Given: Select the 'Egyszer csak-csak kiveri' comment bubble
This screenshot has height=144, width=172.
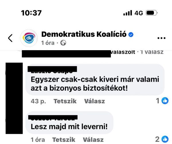Looking at the screenshot, I should (95, 80).
